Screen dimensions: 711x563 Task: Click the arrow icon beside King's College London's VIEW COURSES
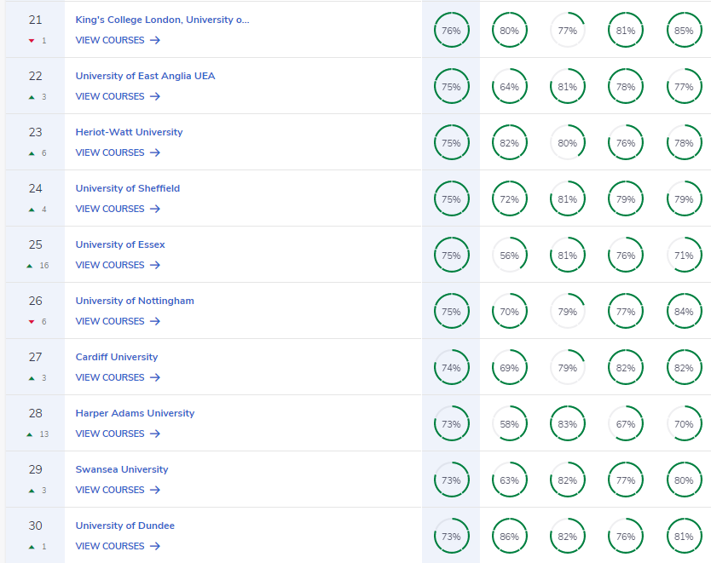point(155,40)
